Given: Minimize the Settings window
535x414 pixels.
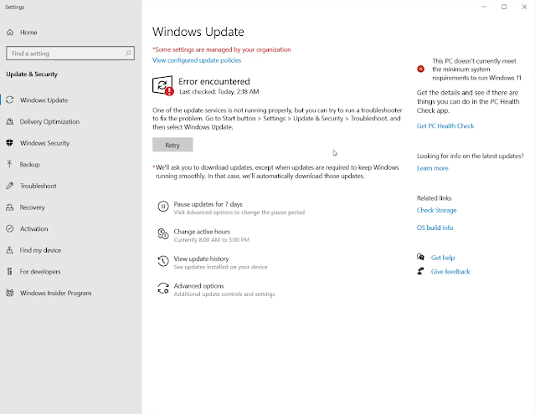Looking at the screenshot, I should pyautogui.click(x=483, y=7).
